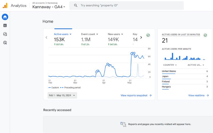The height and width of the screenshot is (133, 213).
Task: Open View reports snapshot link
Action: (x=136, y=95)
